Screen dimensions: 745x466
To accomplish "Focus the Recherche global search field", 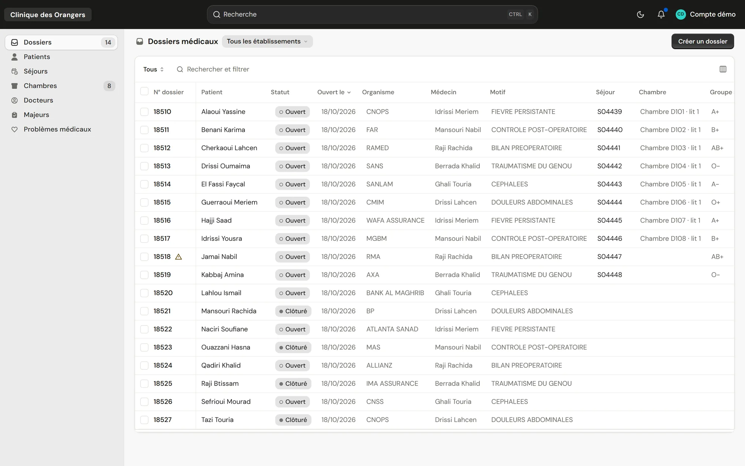I will click(372, 15).
